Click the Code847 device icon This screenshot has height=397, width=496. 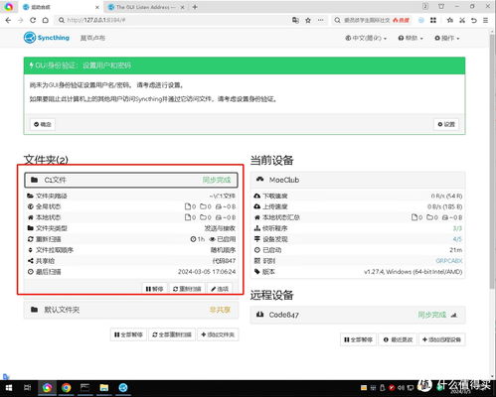click(260, 315)
